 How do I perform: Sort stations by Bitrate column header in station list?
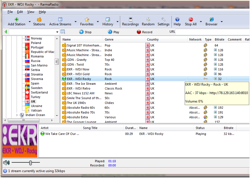tap(220, 39)
